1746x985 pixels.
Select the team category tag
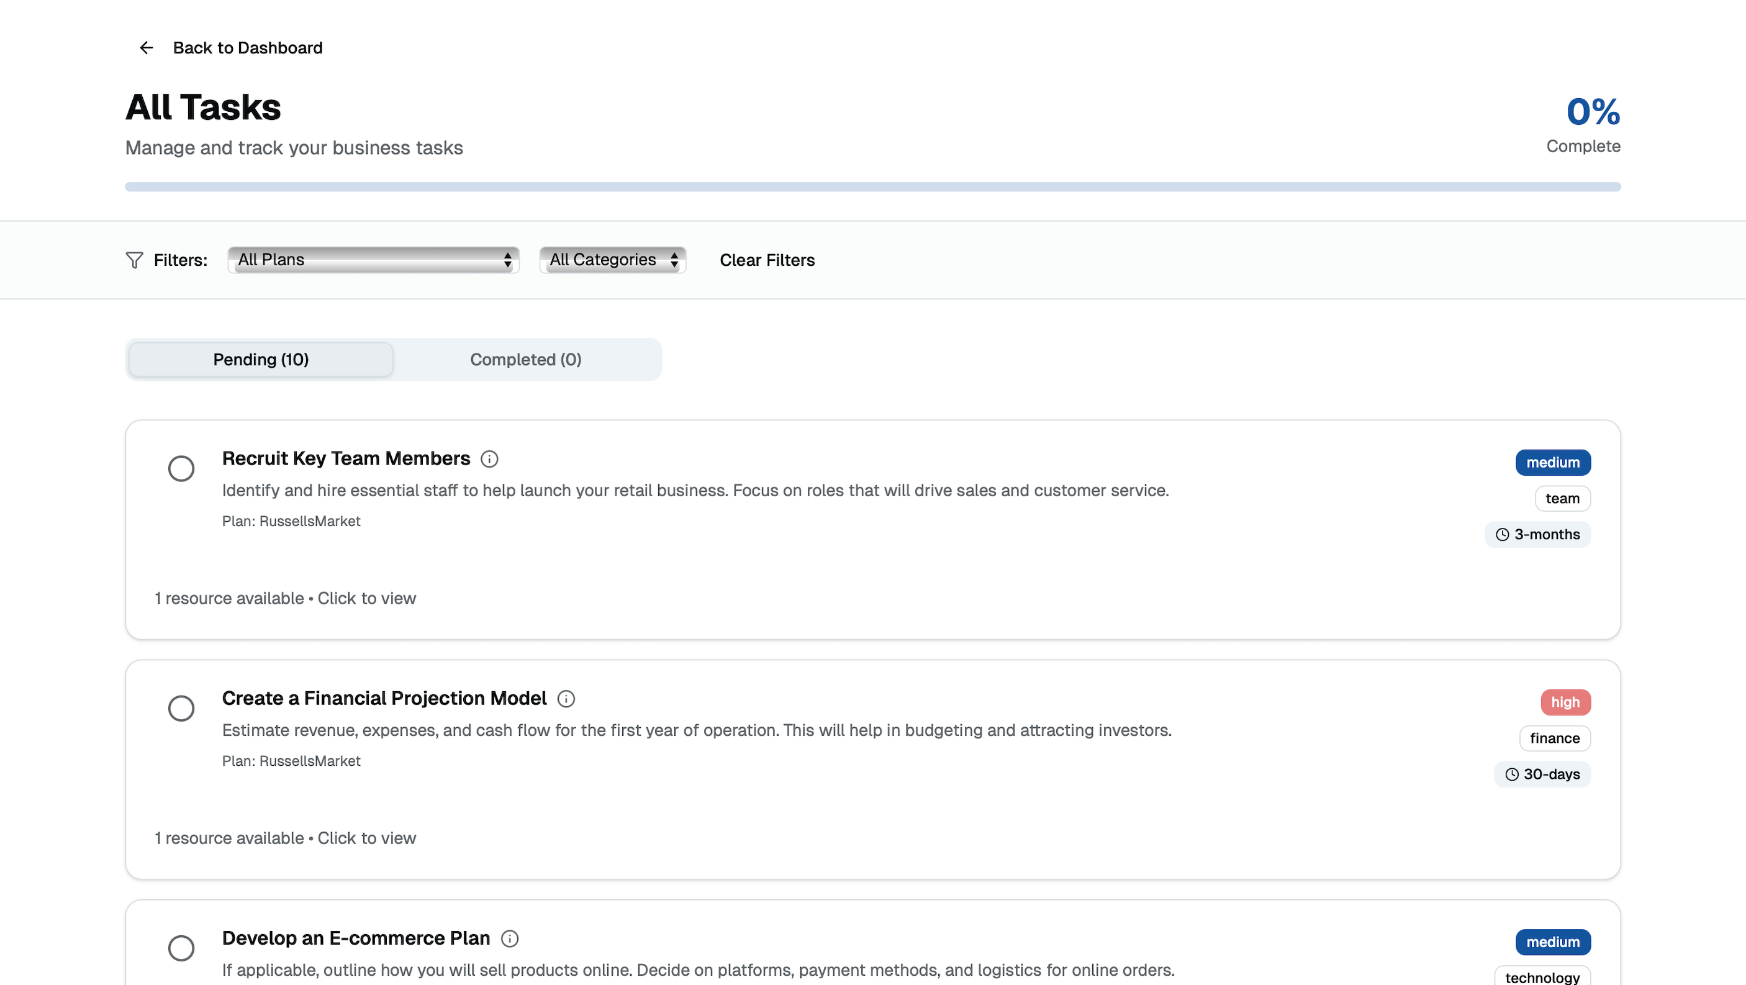[x=1562, y=498]
